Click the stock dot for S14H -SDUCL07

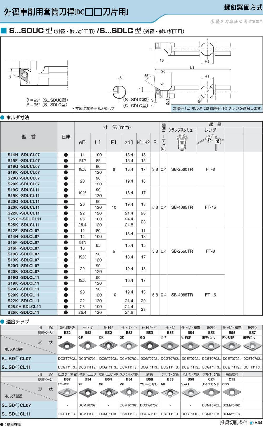(66, 155)
